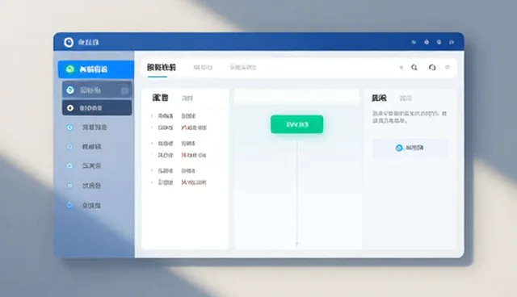517x297 pixels.
Task: Click the empty input bar above green button
Action: [296, 96]
